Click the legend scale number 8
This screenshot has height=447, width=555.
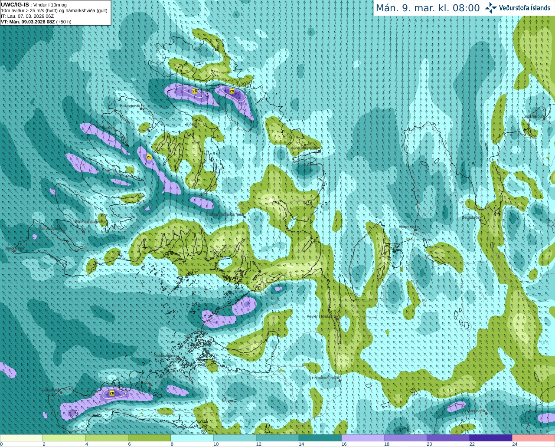[172, 444]
